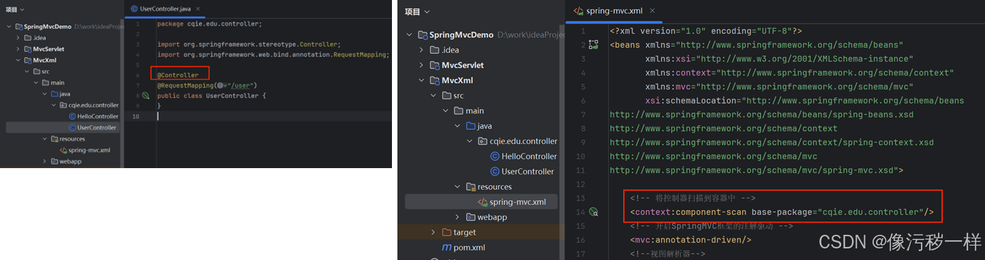Open the 项目 view dropdown on right panel

417,12
